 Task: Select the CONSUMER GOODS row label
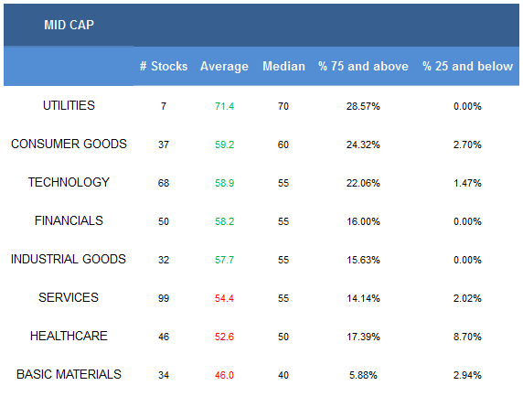[69, 144]
